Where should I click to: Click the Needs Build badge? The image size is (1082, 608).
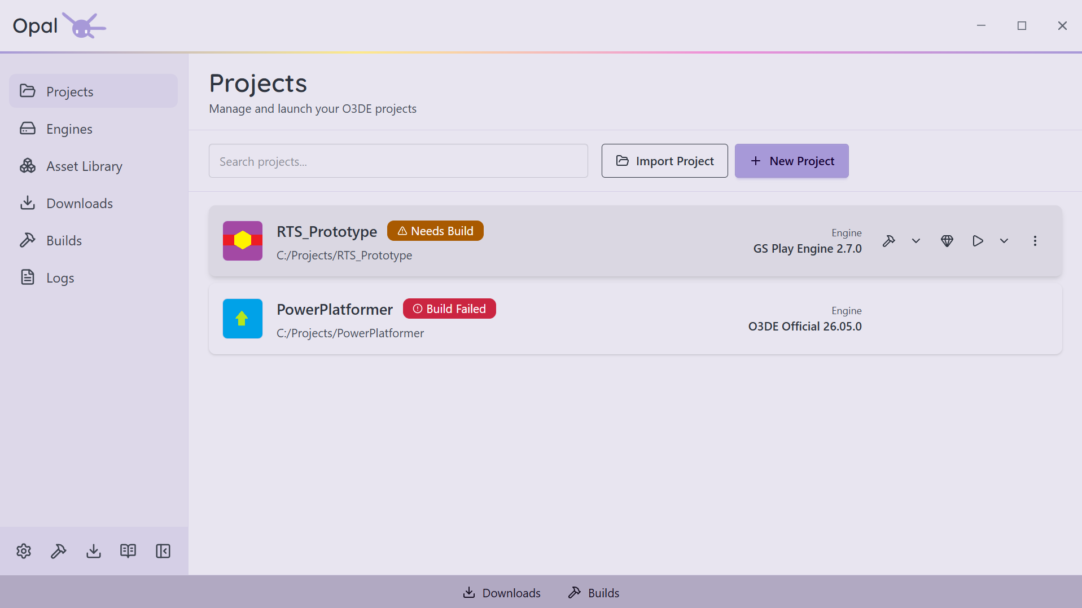point(435,231)
